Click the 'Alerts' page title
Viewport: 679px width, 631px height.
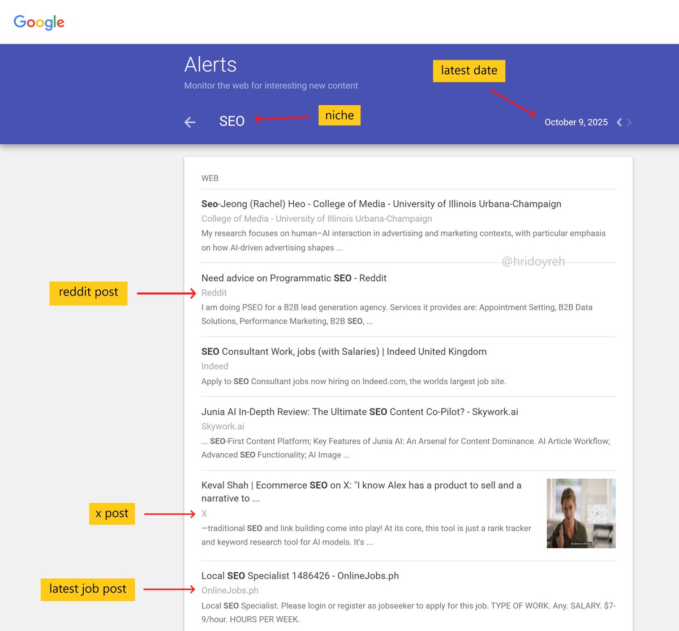coord(210,65)
